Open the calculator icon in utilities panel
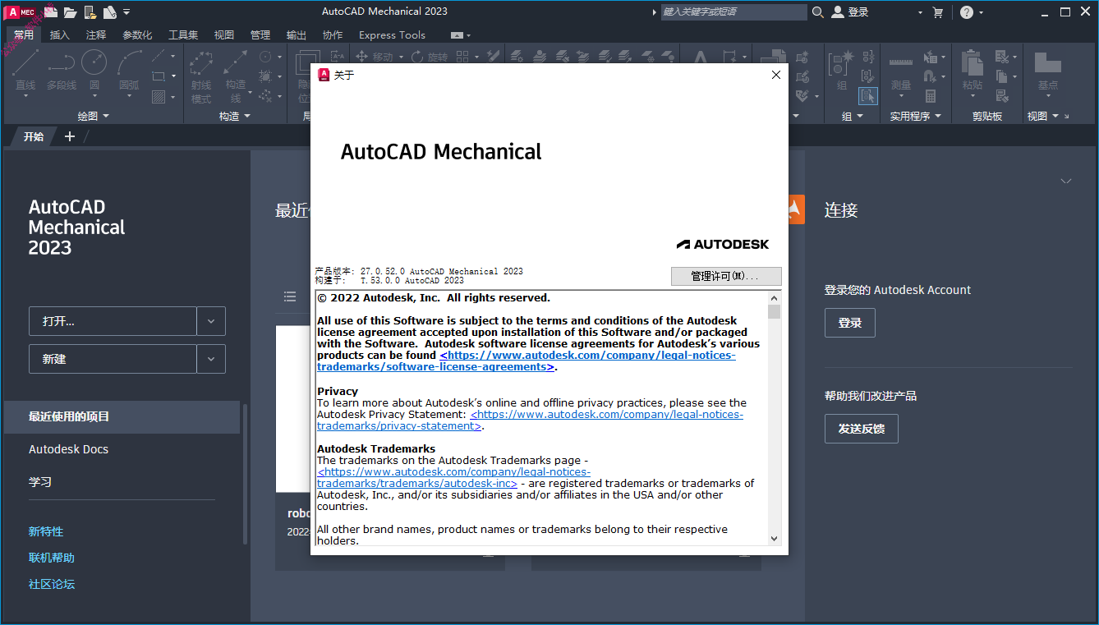 pyautogui.click(x=931, y=97)
